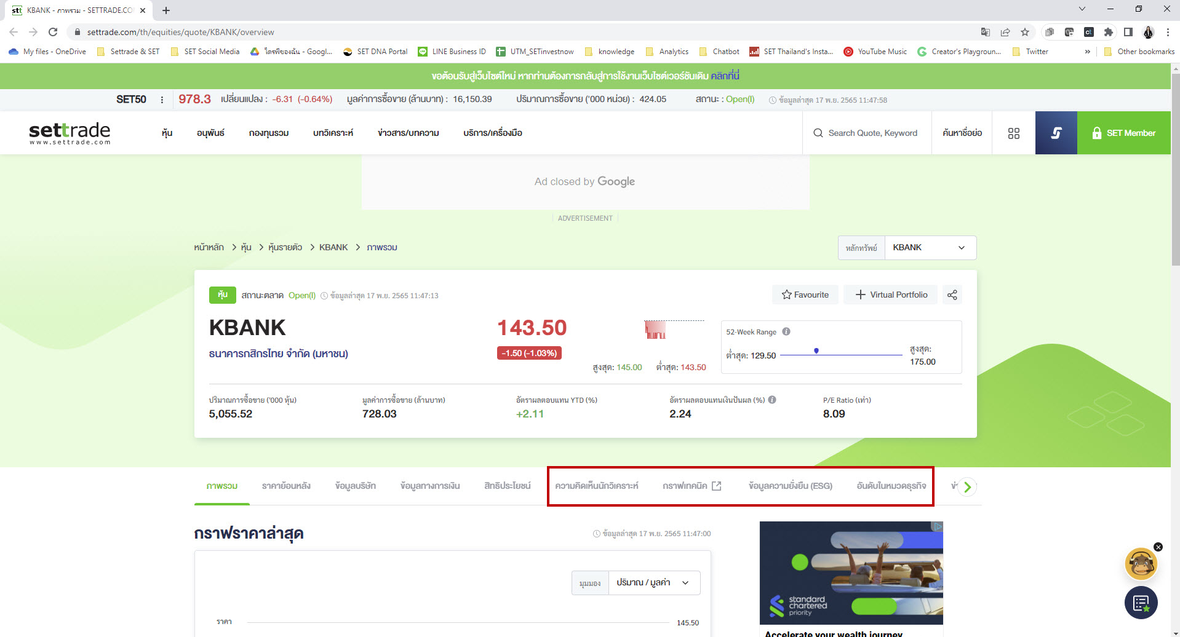Click the SET Member login button
This screenshot has width=1180, height=637.
click(x=1124, y=133)
